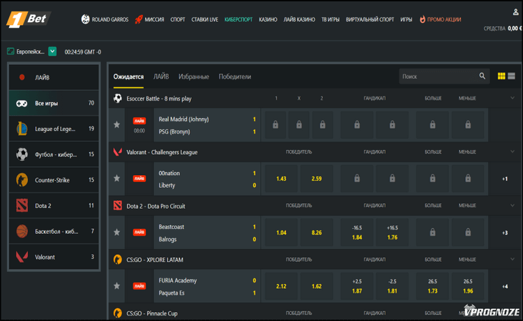This screenshot has width=523, height=321.
Task: Open the Европейск odds format dropdown
Action: point(52,52)
